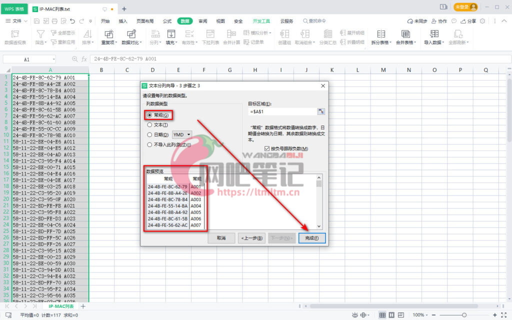Image resolution: width=512 pixels, height=320 pixels.
Task: Open the 插入 ribbon tab
Action: [123, 21]
